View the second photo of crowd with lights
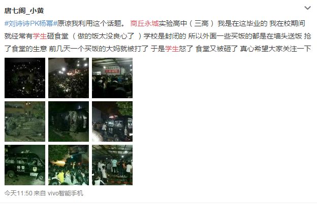This screenshot has width=317, height=204. tap(69, 78)
